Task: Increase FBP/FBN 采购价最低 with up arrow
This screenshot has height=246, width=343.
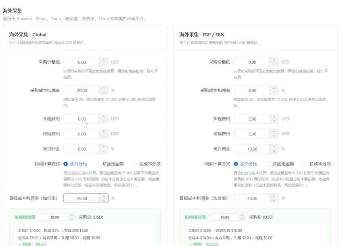Action: pos(274,60)
